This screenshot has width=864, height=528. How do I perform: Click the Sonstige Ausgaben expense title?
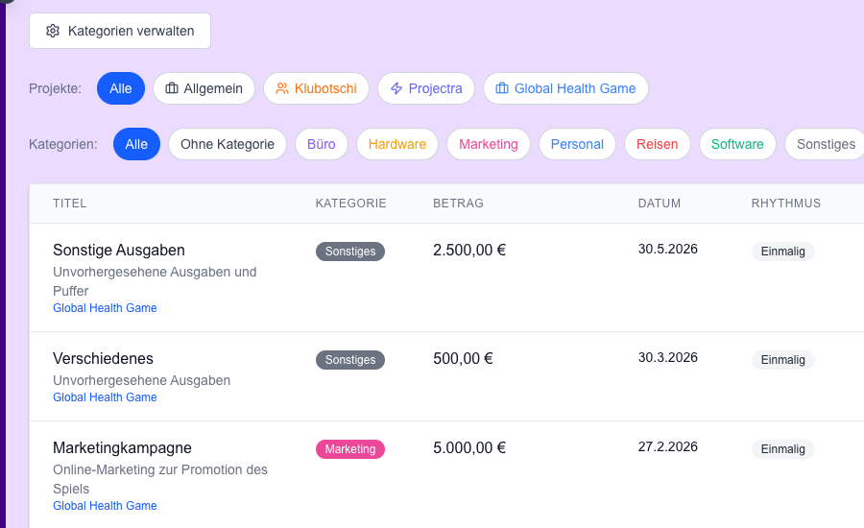119,251
